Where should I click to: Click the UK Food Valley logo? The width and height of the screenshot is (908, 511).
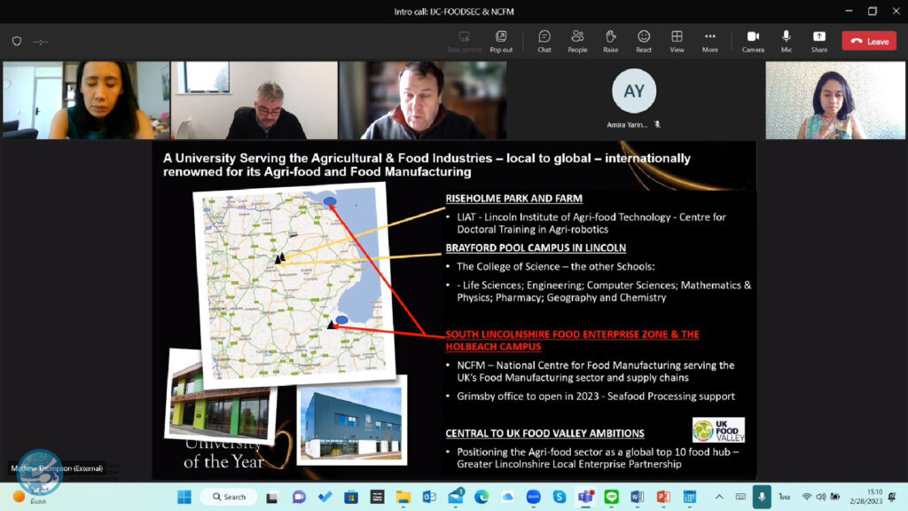[x=718, y=430]
